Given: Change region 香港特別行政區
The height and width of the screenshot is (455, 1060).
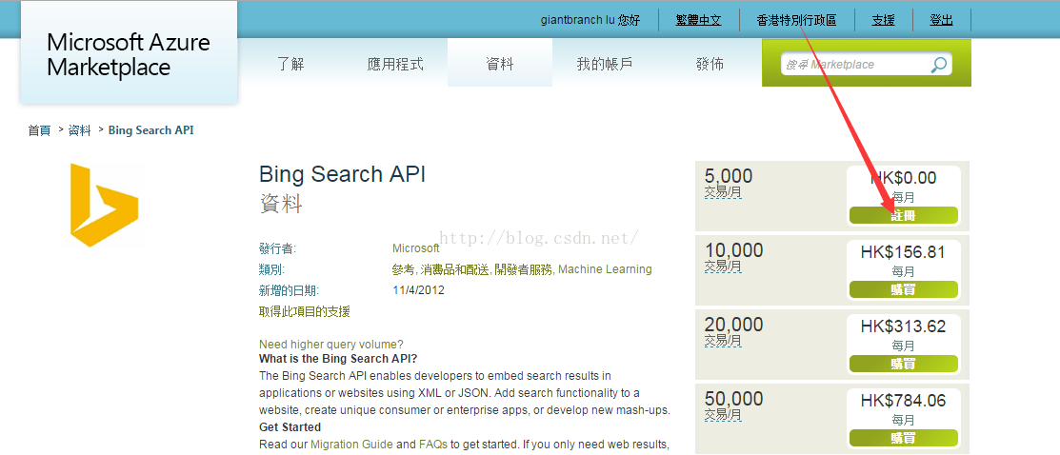Looking at the screenshot, I should (796, 20).
